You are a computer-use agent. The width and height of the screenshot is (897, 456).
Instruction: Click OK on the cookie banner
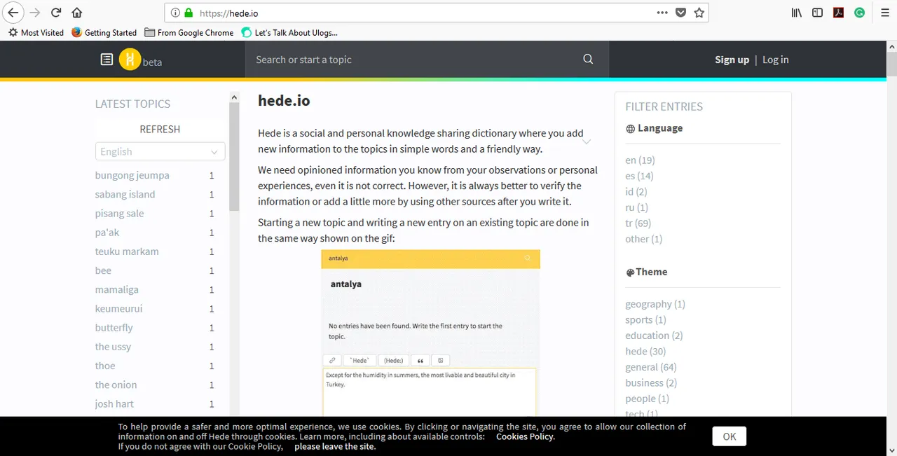pos(730,436)
